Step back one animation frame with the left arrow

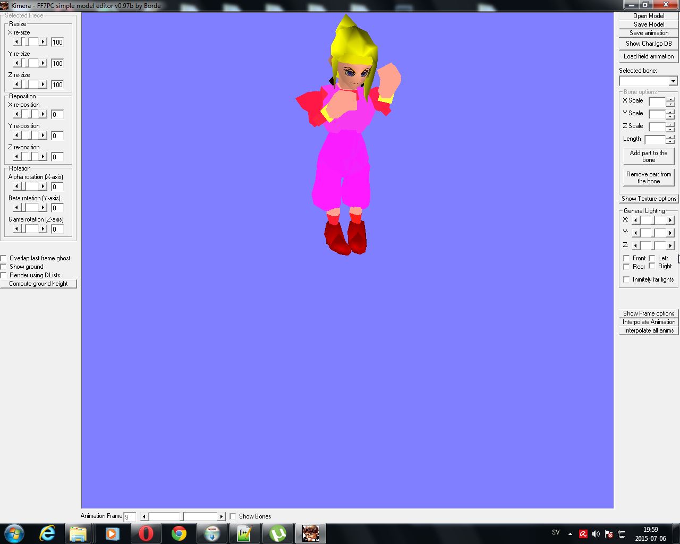(144, 516)
